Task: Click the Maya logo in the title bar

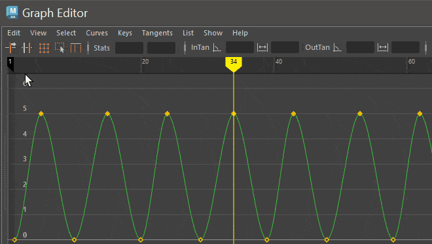Action: pos(12,12)
